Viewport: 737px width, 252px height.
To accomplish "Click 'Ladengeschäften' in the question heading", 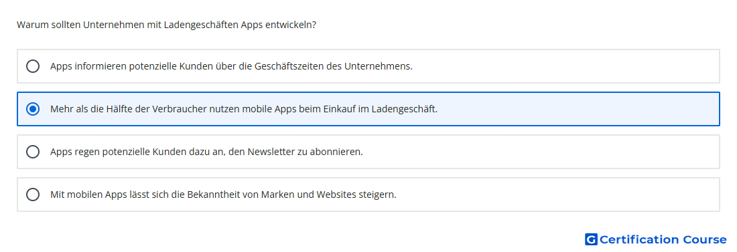I will click(201, 25).
